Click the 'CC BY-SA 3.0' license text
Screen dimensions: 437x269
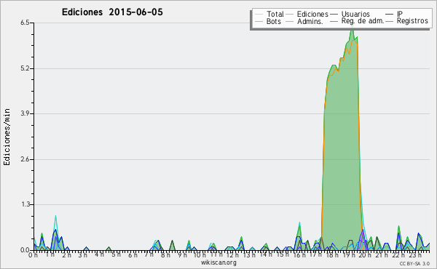[x=414, y=264]
